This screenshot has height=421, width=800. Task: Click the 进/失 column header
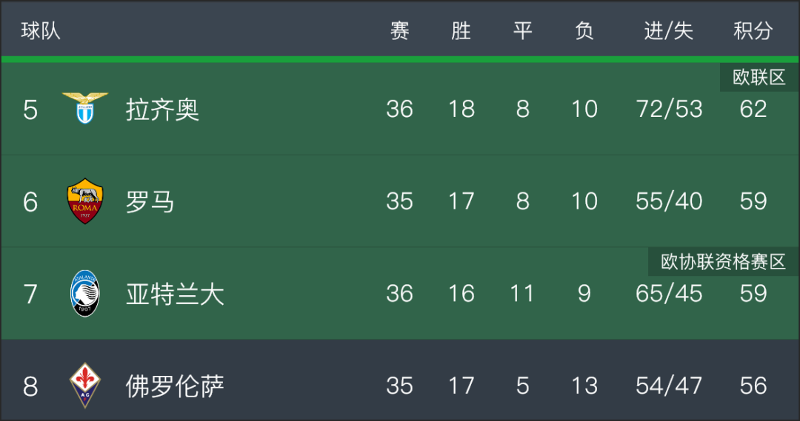668,30
